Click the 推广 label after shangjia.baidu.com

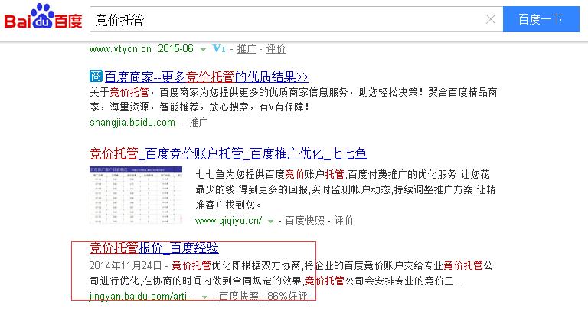point(198,123)
